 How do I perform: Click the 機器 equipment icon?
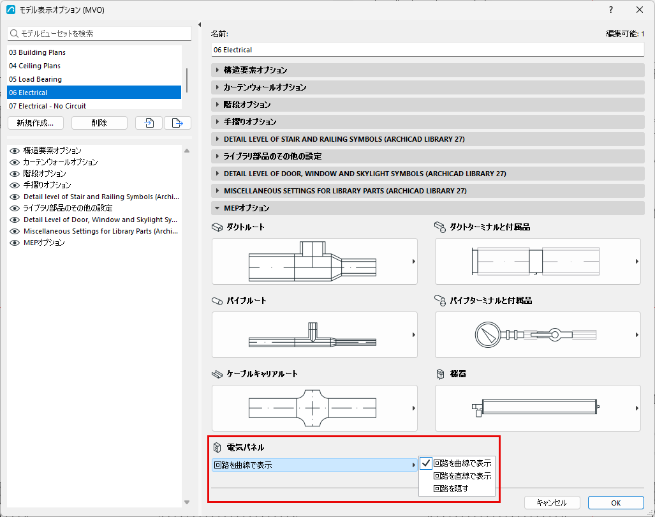coord(440,374)
